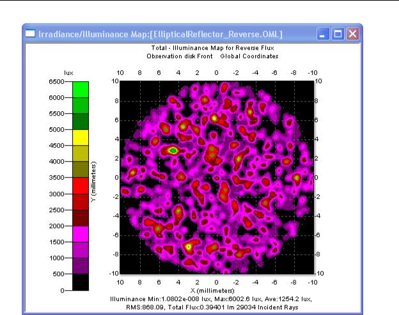Minimize the Irradiance/Illuminance Map window

323,34
